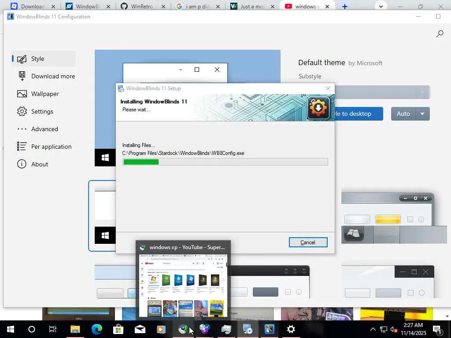This screenshot has width=451, height=338.
Task: Open the Style section in sidebar
Action: coord(44,59)
